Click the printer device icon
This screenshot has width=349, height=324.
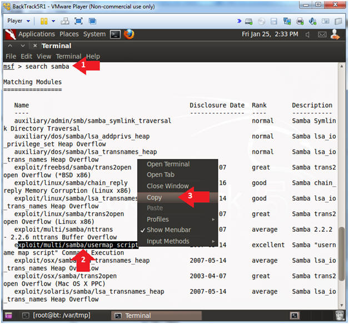point(300,21)
